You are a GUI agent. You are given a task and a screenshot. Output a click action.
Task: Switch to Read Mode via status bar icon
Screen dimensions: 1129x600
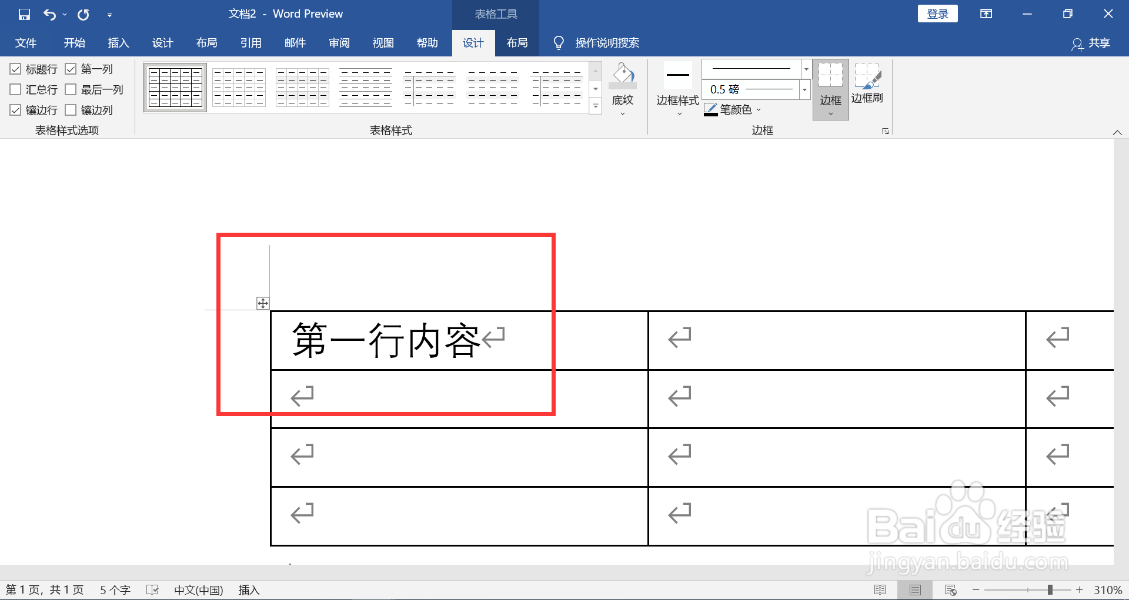pyautogui.click(x=881, y=589)
